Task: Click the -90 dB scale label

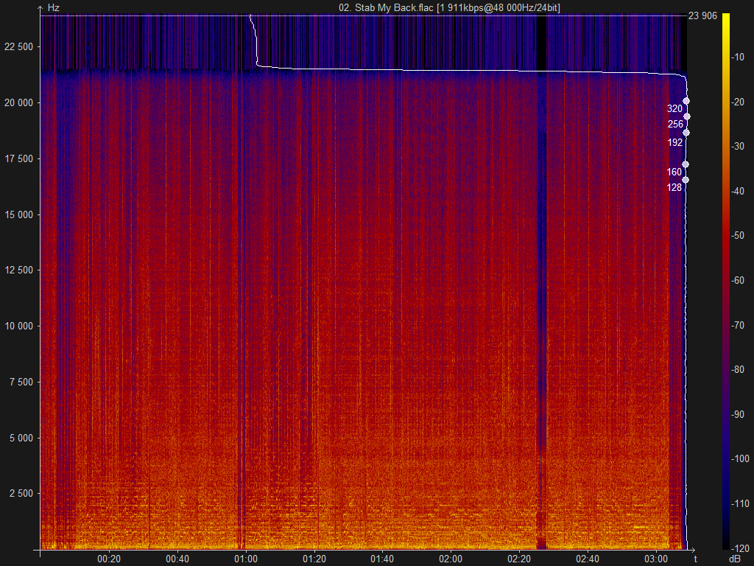Action: pyautogui.click(x=738, y=414)
